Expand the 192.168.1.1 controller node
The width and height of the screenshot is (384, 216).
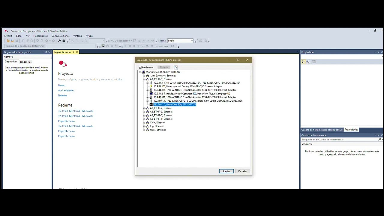click(x=147, y=101)
